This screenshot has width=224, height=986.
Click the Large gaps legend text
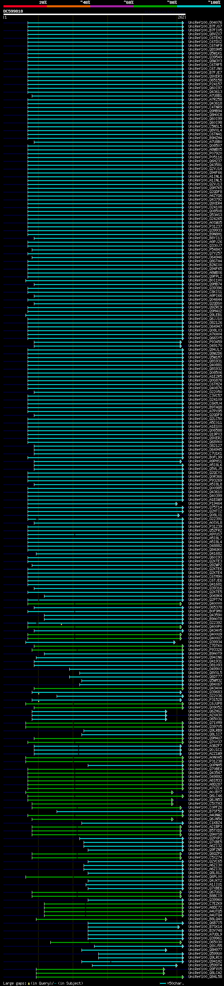pyautogui.click(x=43, y=983)
